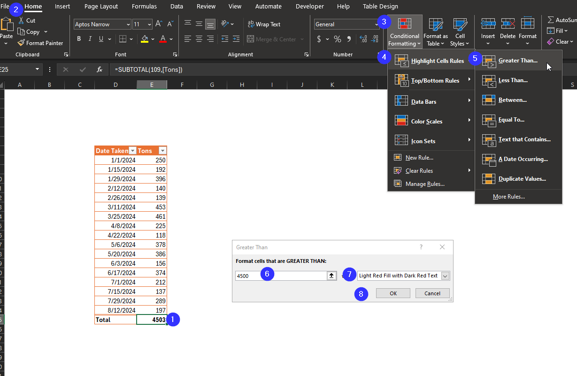Viewport: 577px width, 376px height.
Task: Select the Data Bars menu option
Action: click(423, 101)
